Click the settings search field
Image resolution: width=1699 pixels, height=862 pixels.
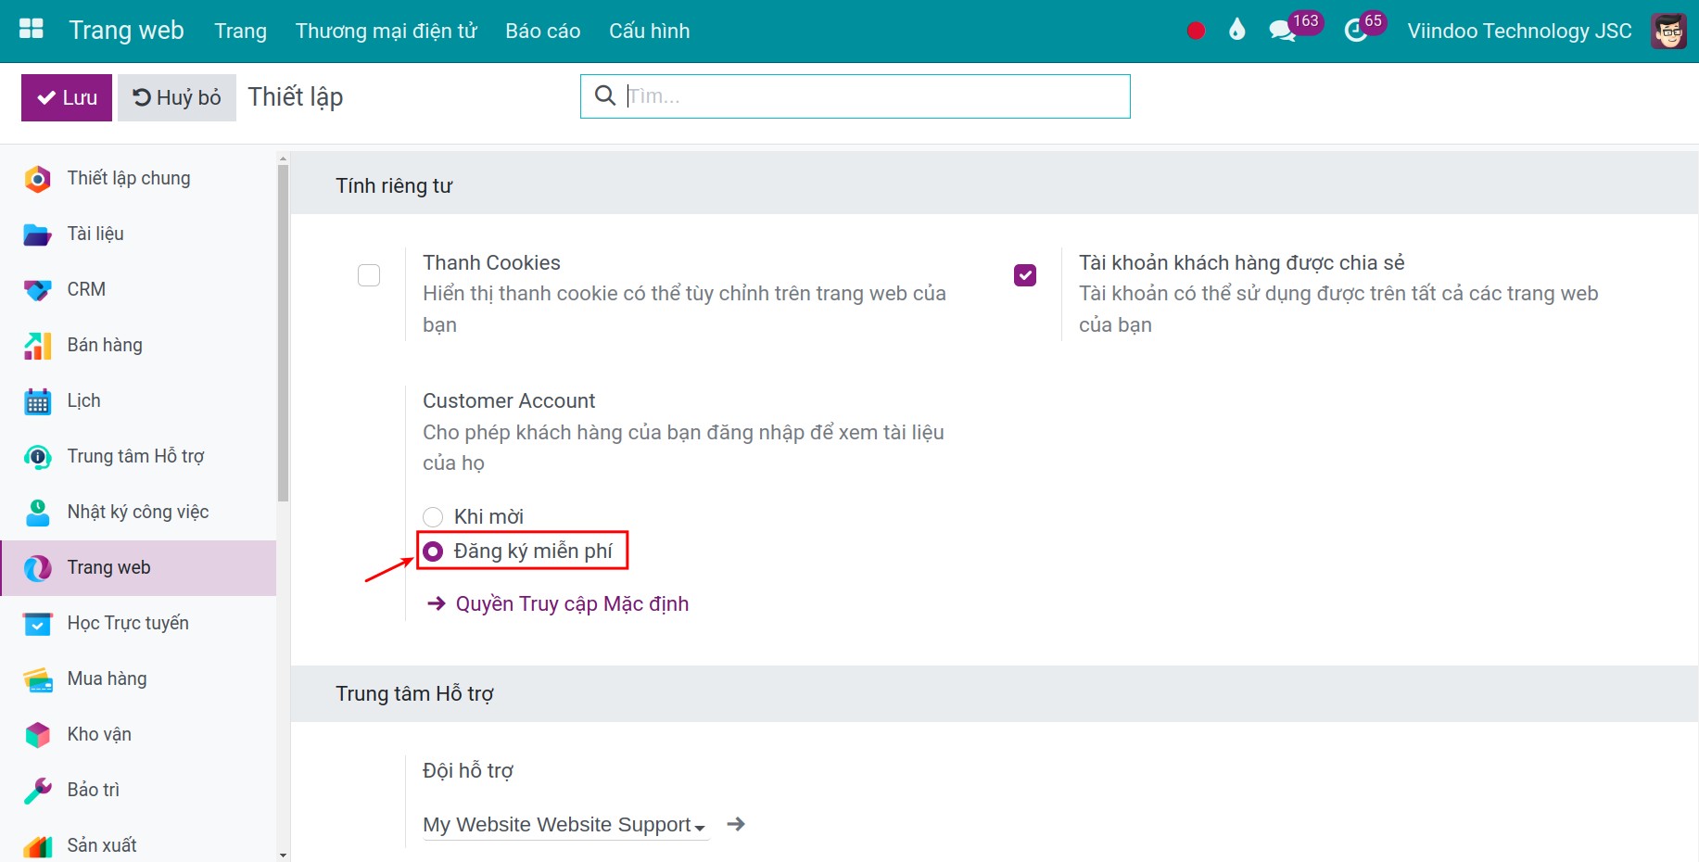[x=856, y=96]
